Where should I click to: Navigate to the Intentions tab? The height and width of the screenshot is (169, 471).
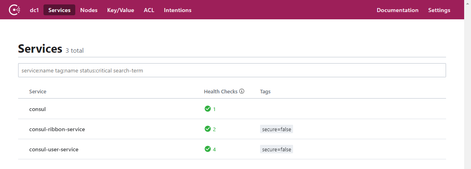tap(178, 10)
